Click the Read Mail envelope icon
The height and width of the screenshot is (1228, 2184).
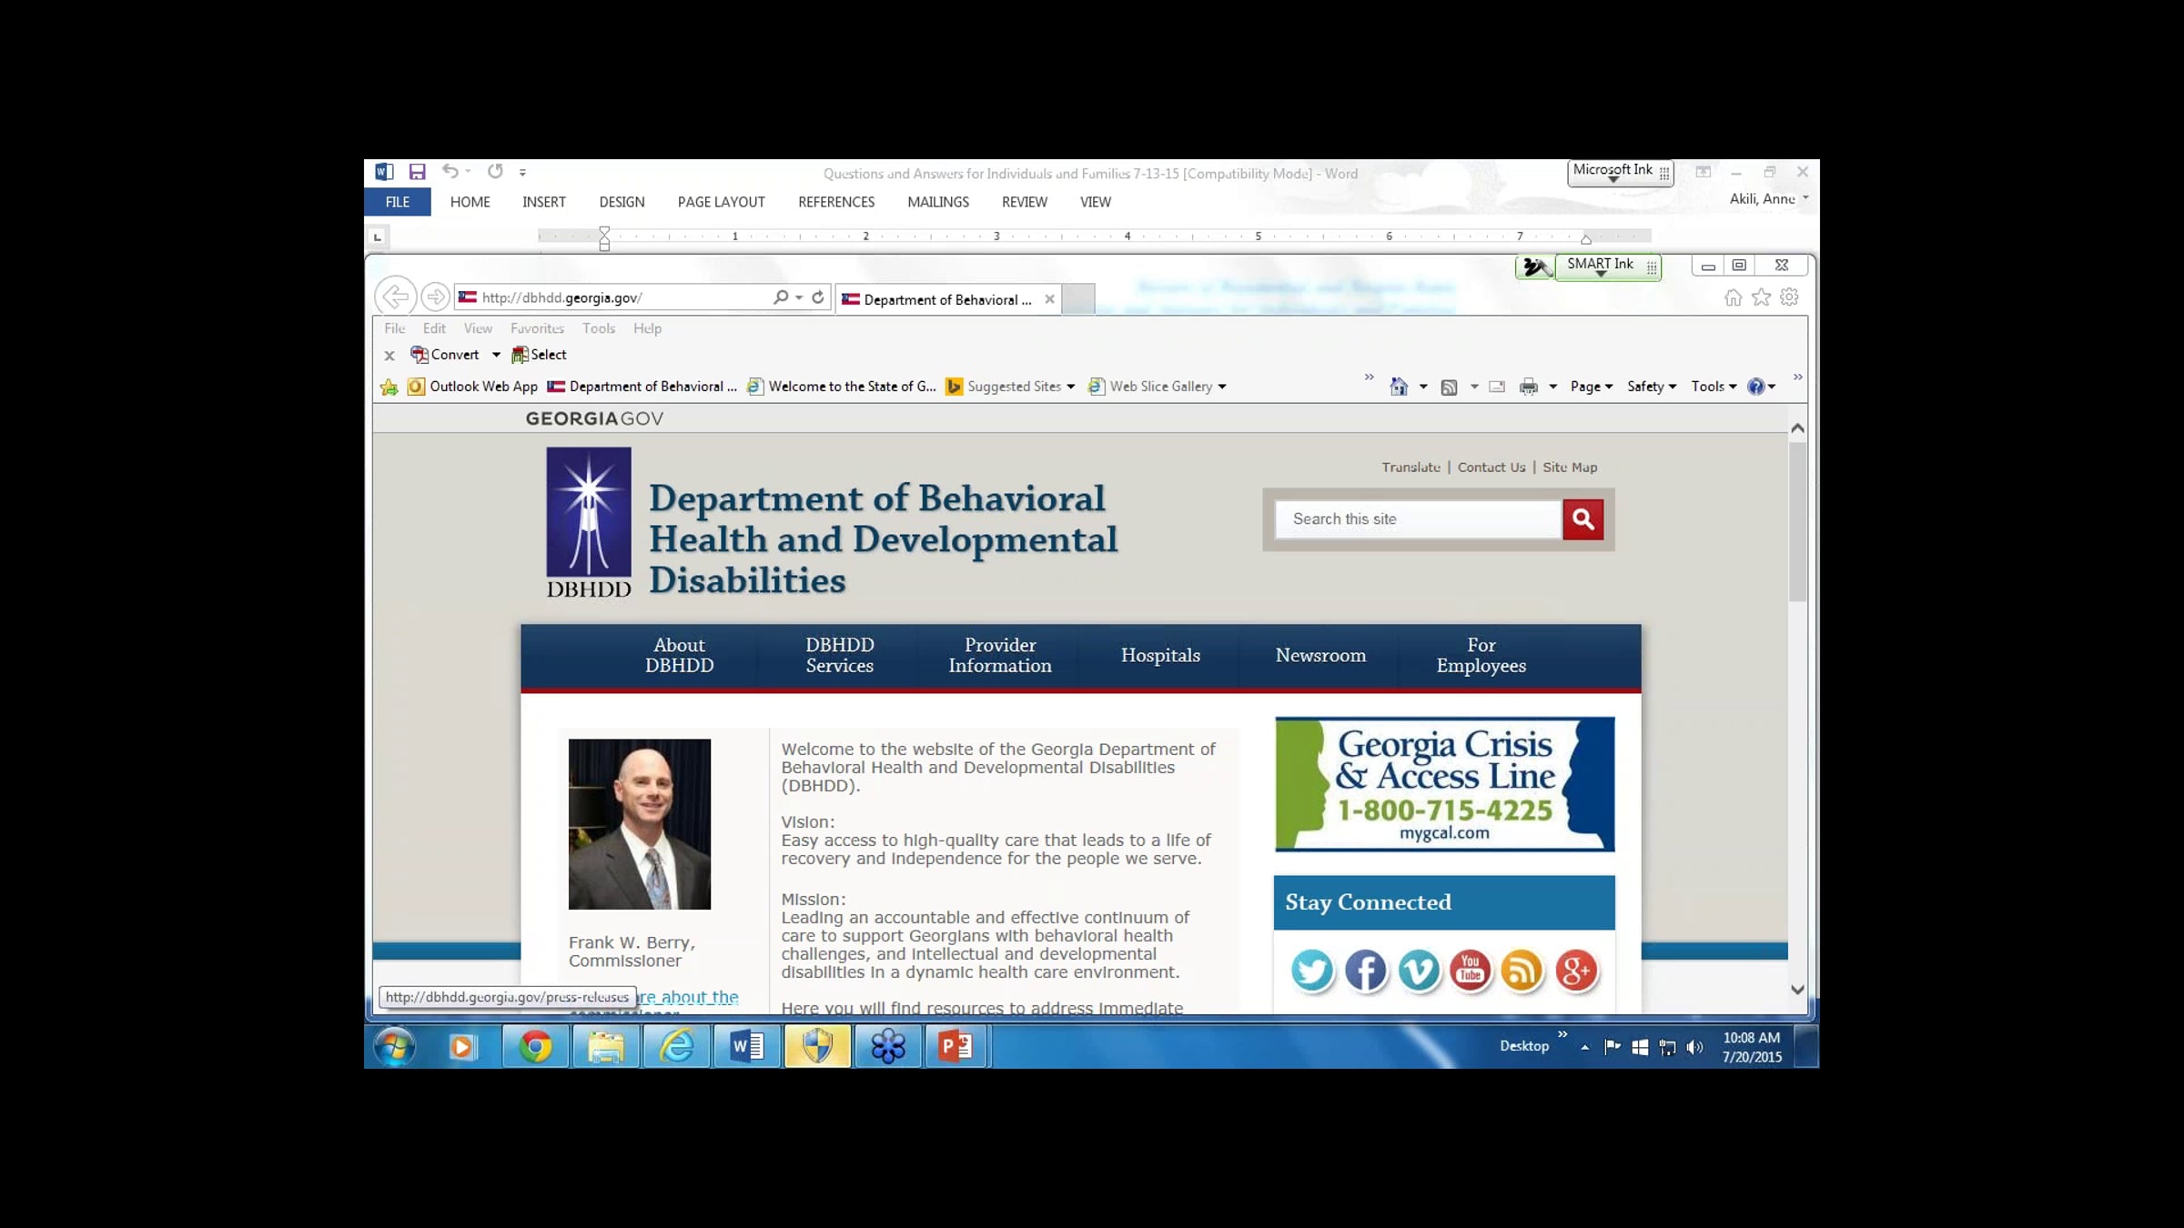point(1497,387)
